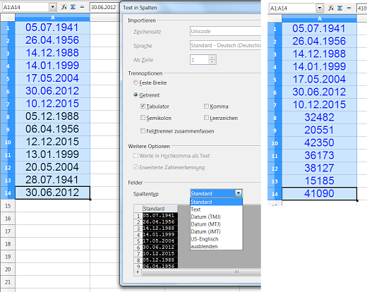
Task: Click row header 21 in left spreadsheet
Action: (8, 282)
